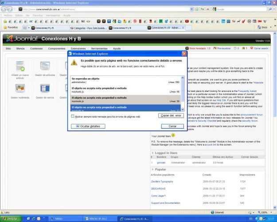The image size is (277, 222).
Task: Click the browser Forward arrow button
Action: coord(10,9)
